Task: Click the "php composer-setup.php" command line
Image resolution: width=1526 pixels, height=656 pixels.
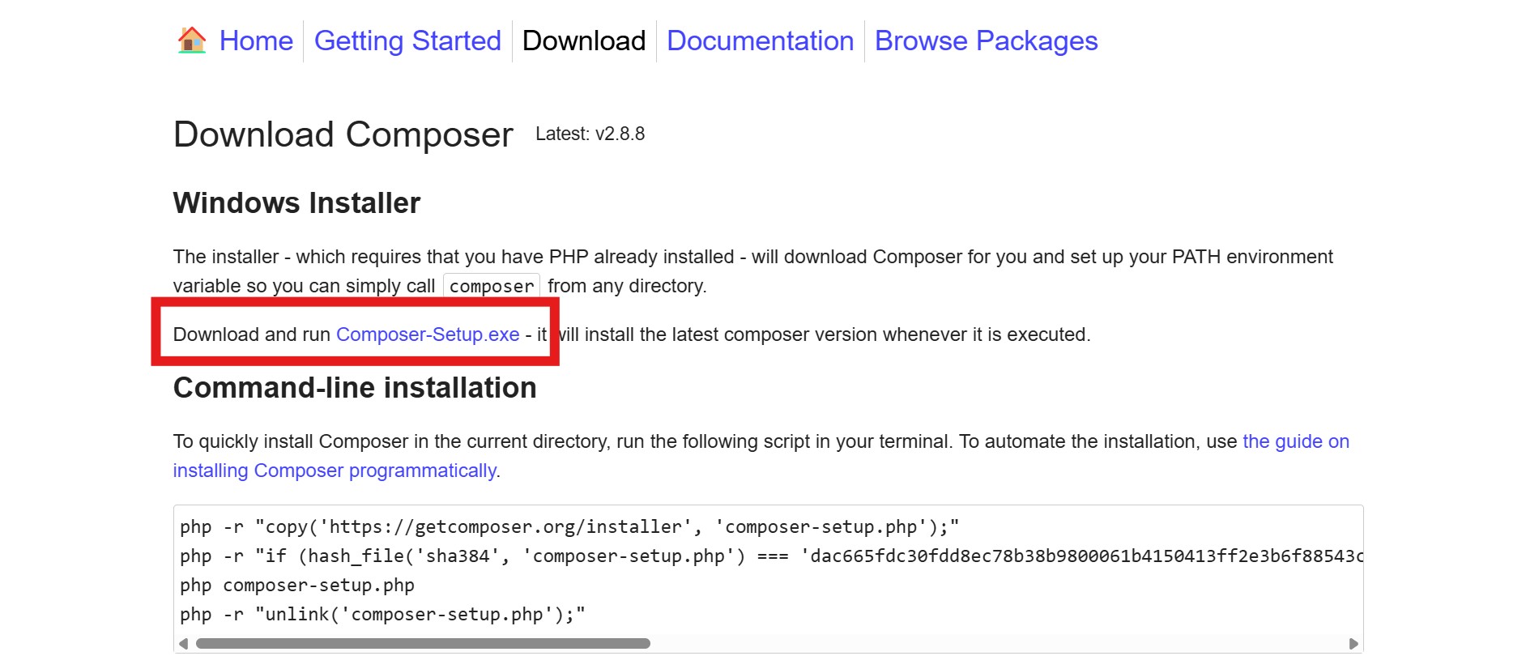Action: point(297,586)
